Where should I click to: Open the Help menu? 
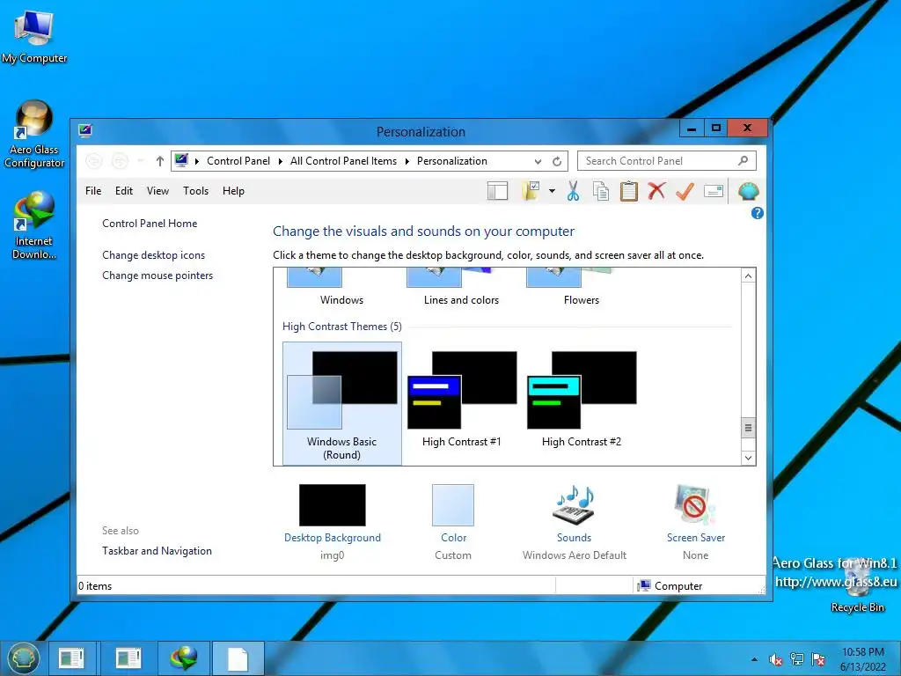(233, 191)
